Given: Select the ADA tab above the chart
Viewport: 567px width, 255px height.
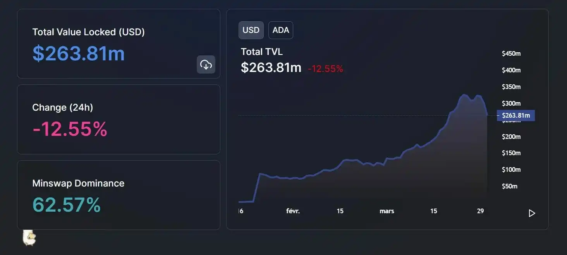Looking at the screenshot, I should [280, 30].
